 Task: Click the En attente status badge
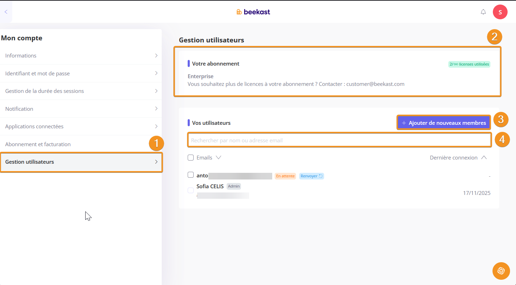(x=285, y=176)
